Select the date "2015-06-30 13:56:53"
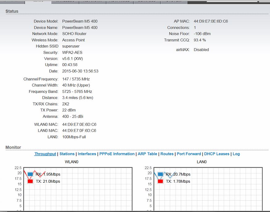270x212 pixels. pos(80,71)
